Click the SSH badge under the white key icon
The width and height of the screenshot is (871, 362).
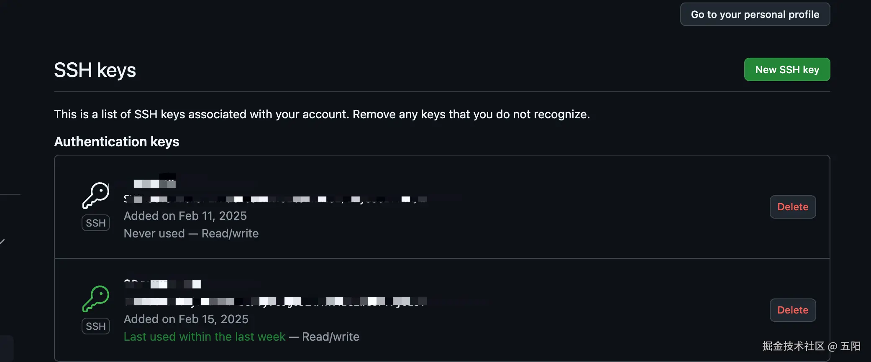click(x=96, y=223)
